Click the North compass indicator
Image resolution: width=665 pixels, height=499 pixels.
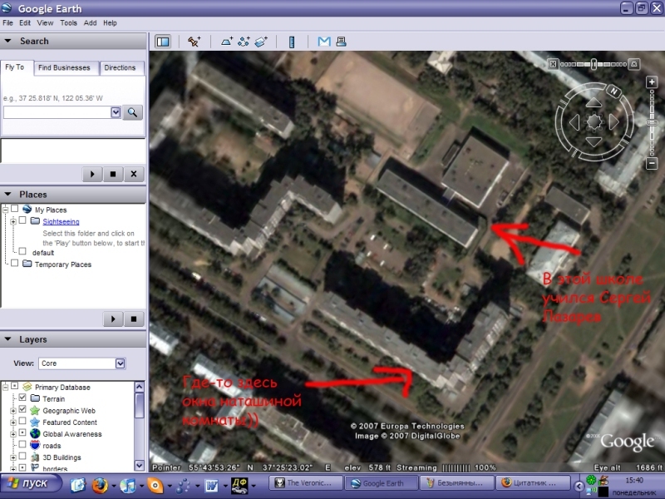[613, 90]
